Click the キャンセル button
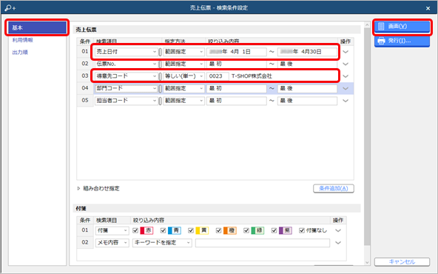Screen dimensions: 438x274 (402, 261)
